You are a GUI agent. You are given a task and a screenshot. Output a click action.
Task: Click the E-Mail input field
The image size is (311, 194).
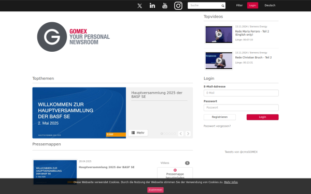tap(241, 93)
